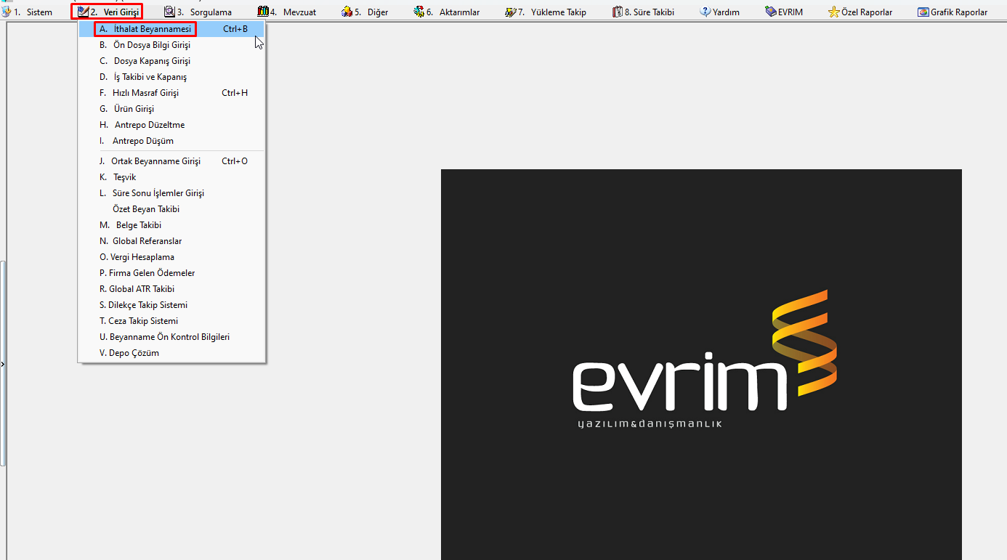Select Firma Gelen Ödemeler

pyautogui.click(x=172, y=273)
